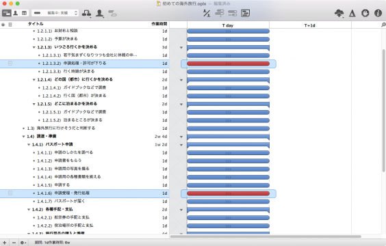Screen dimensions: 386x246
Task: Open the note icon on row 1.4.1.6
Action: pyautogui.click(x=10, y=193)
